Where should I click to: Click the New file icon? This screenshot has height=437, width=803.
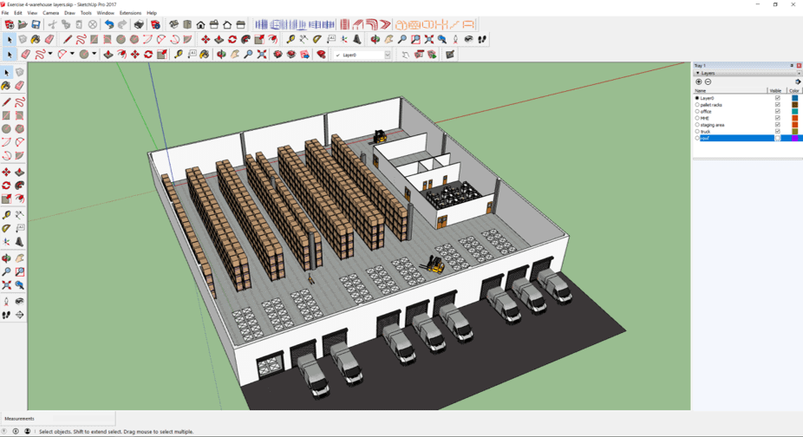[10, 24]
